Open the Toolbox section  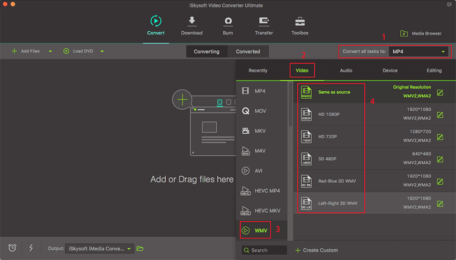[x=300, y=21]
